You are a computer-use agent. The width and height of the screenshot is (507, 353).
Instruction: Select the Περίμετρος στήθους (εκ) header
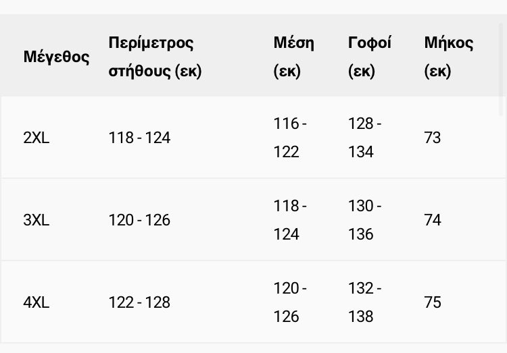click(155, 57)
